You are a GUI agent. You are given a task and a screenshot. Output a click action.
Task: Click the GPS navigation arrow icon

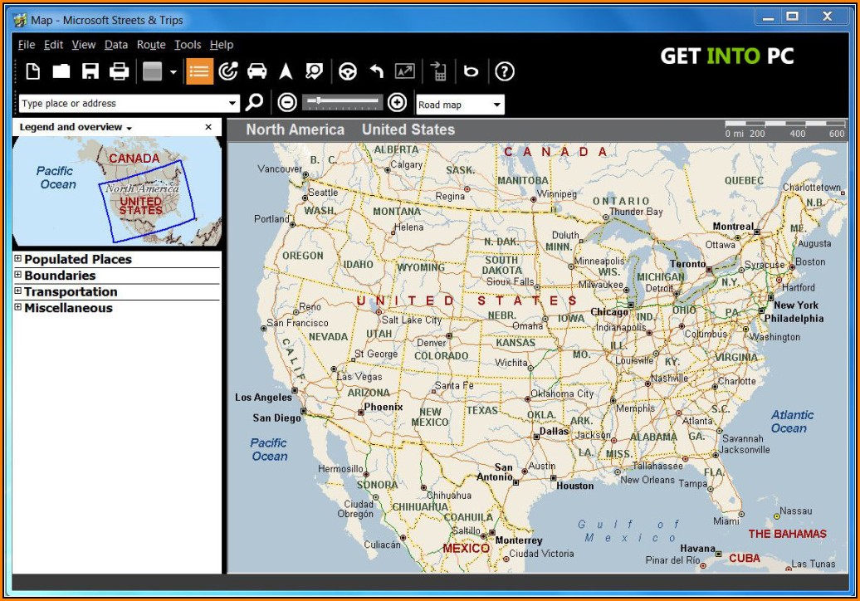click(x=286, y=71)
